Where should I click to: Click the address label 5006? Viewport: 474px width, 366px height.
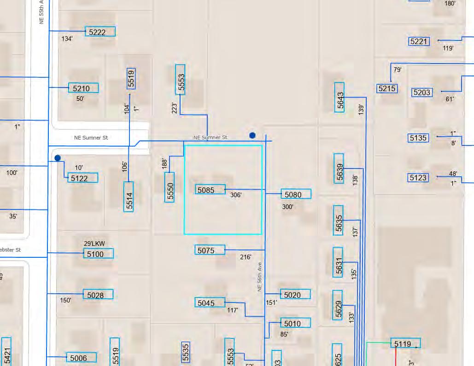pos(82,358)
